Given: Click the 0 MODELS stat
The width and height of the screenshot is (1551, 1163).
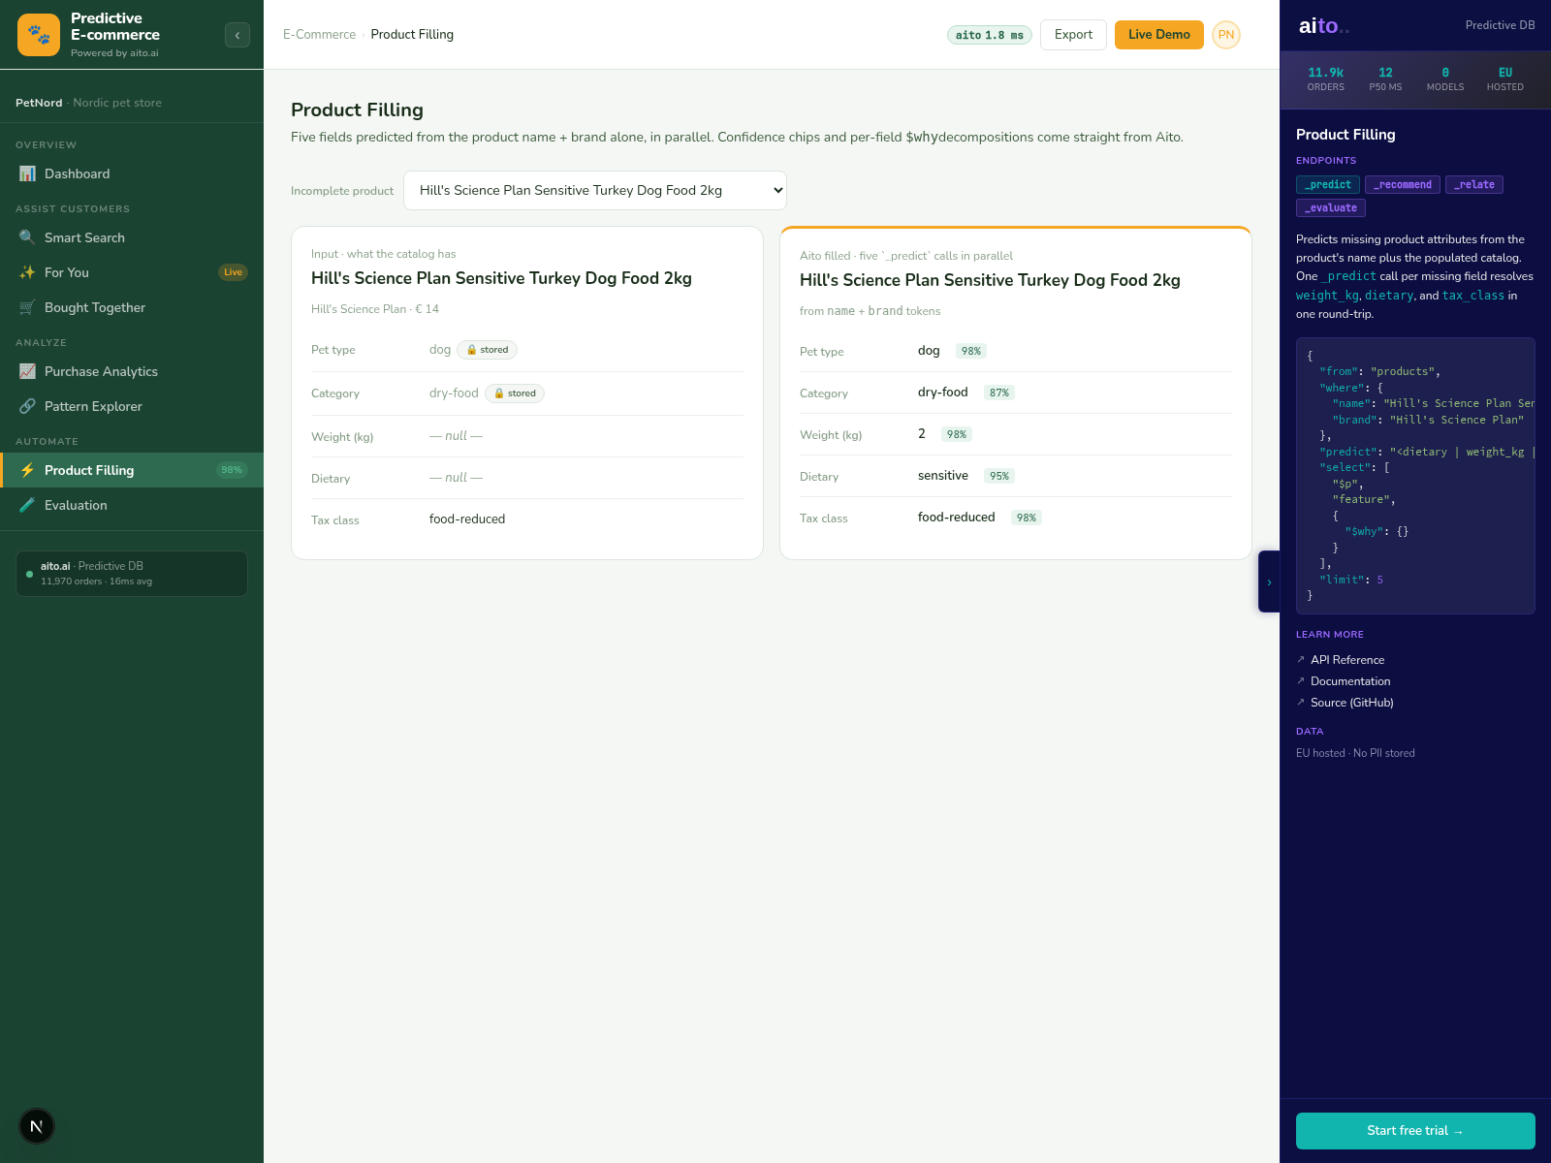Looking at the screenshot, I should click(1445, 79).
